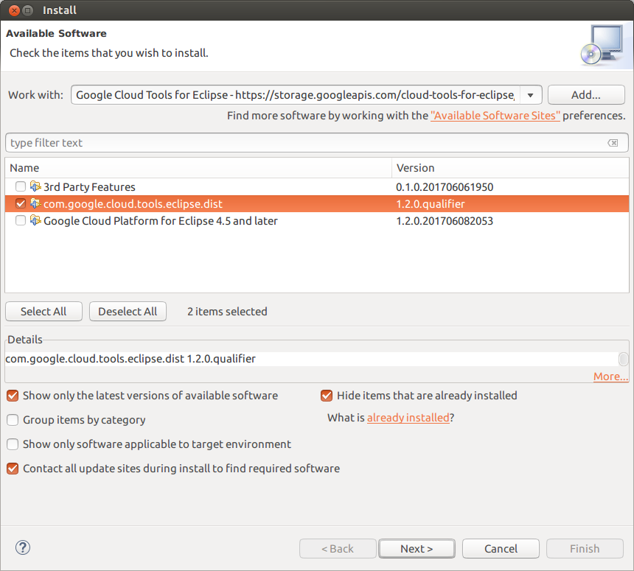Click Google Cloud Platform for Eclipse feature icon

pos(35,220)
